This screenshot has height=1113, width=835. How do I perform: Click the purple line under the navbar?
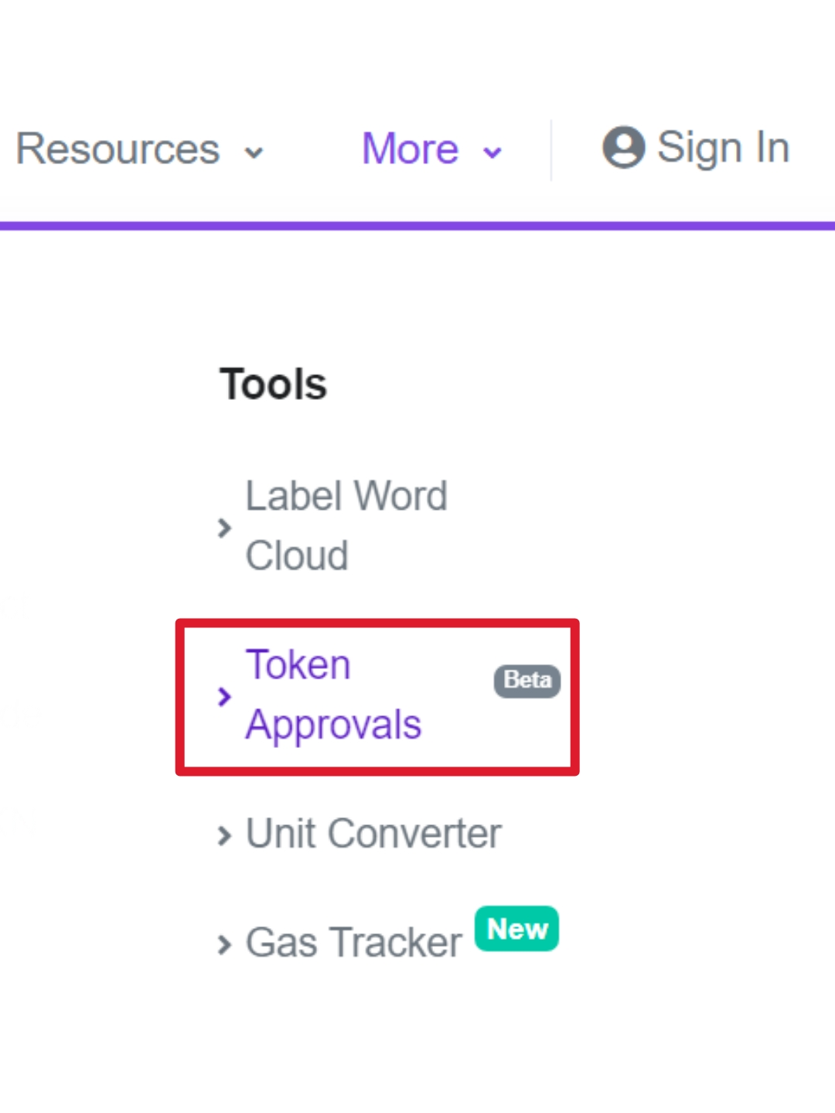point(417,226)
